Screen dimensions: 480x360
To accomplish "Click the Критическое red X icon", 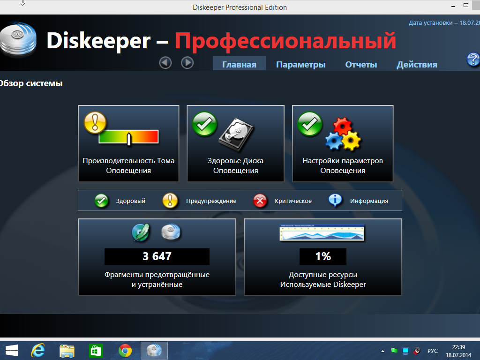I will (260, 201).
